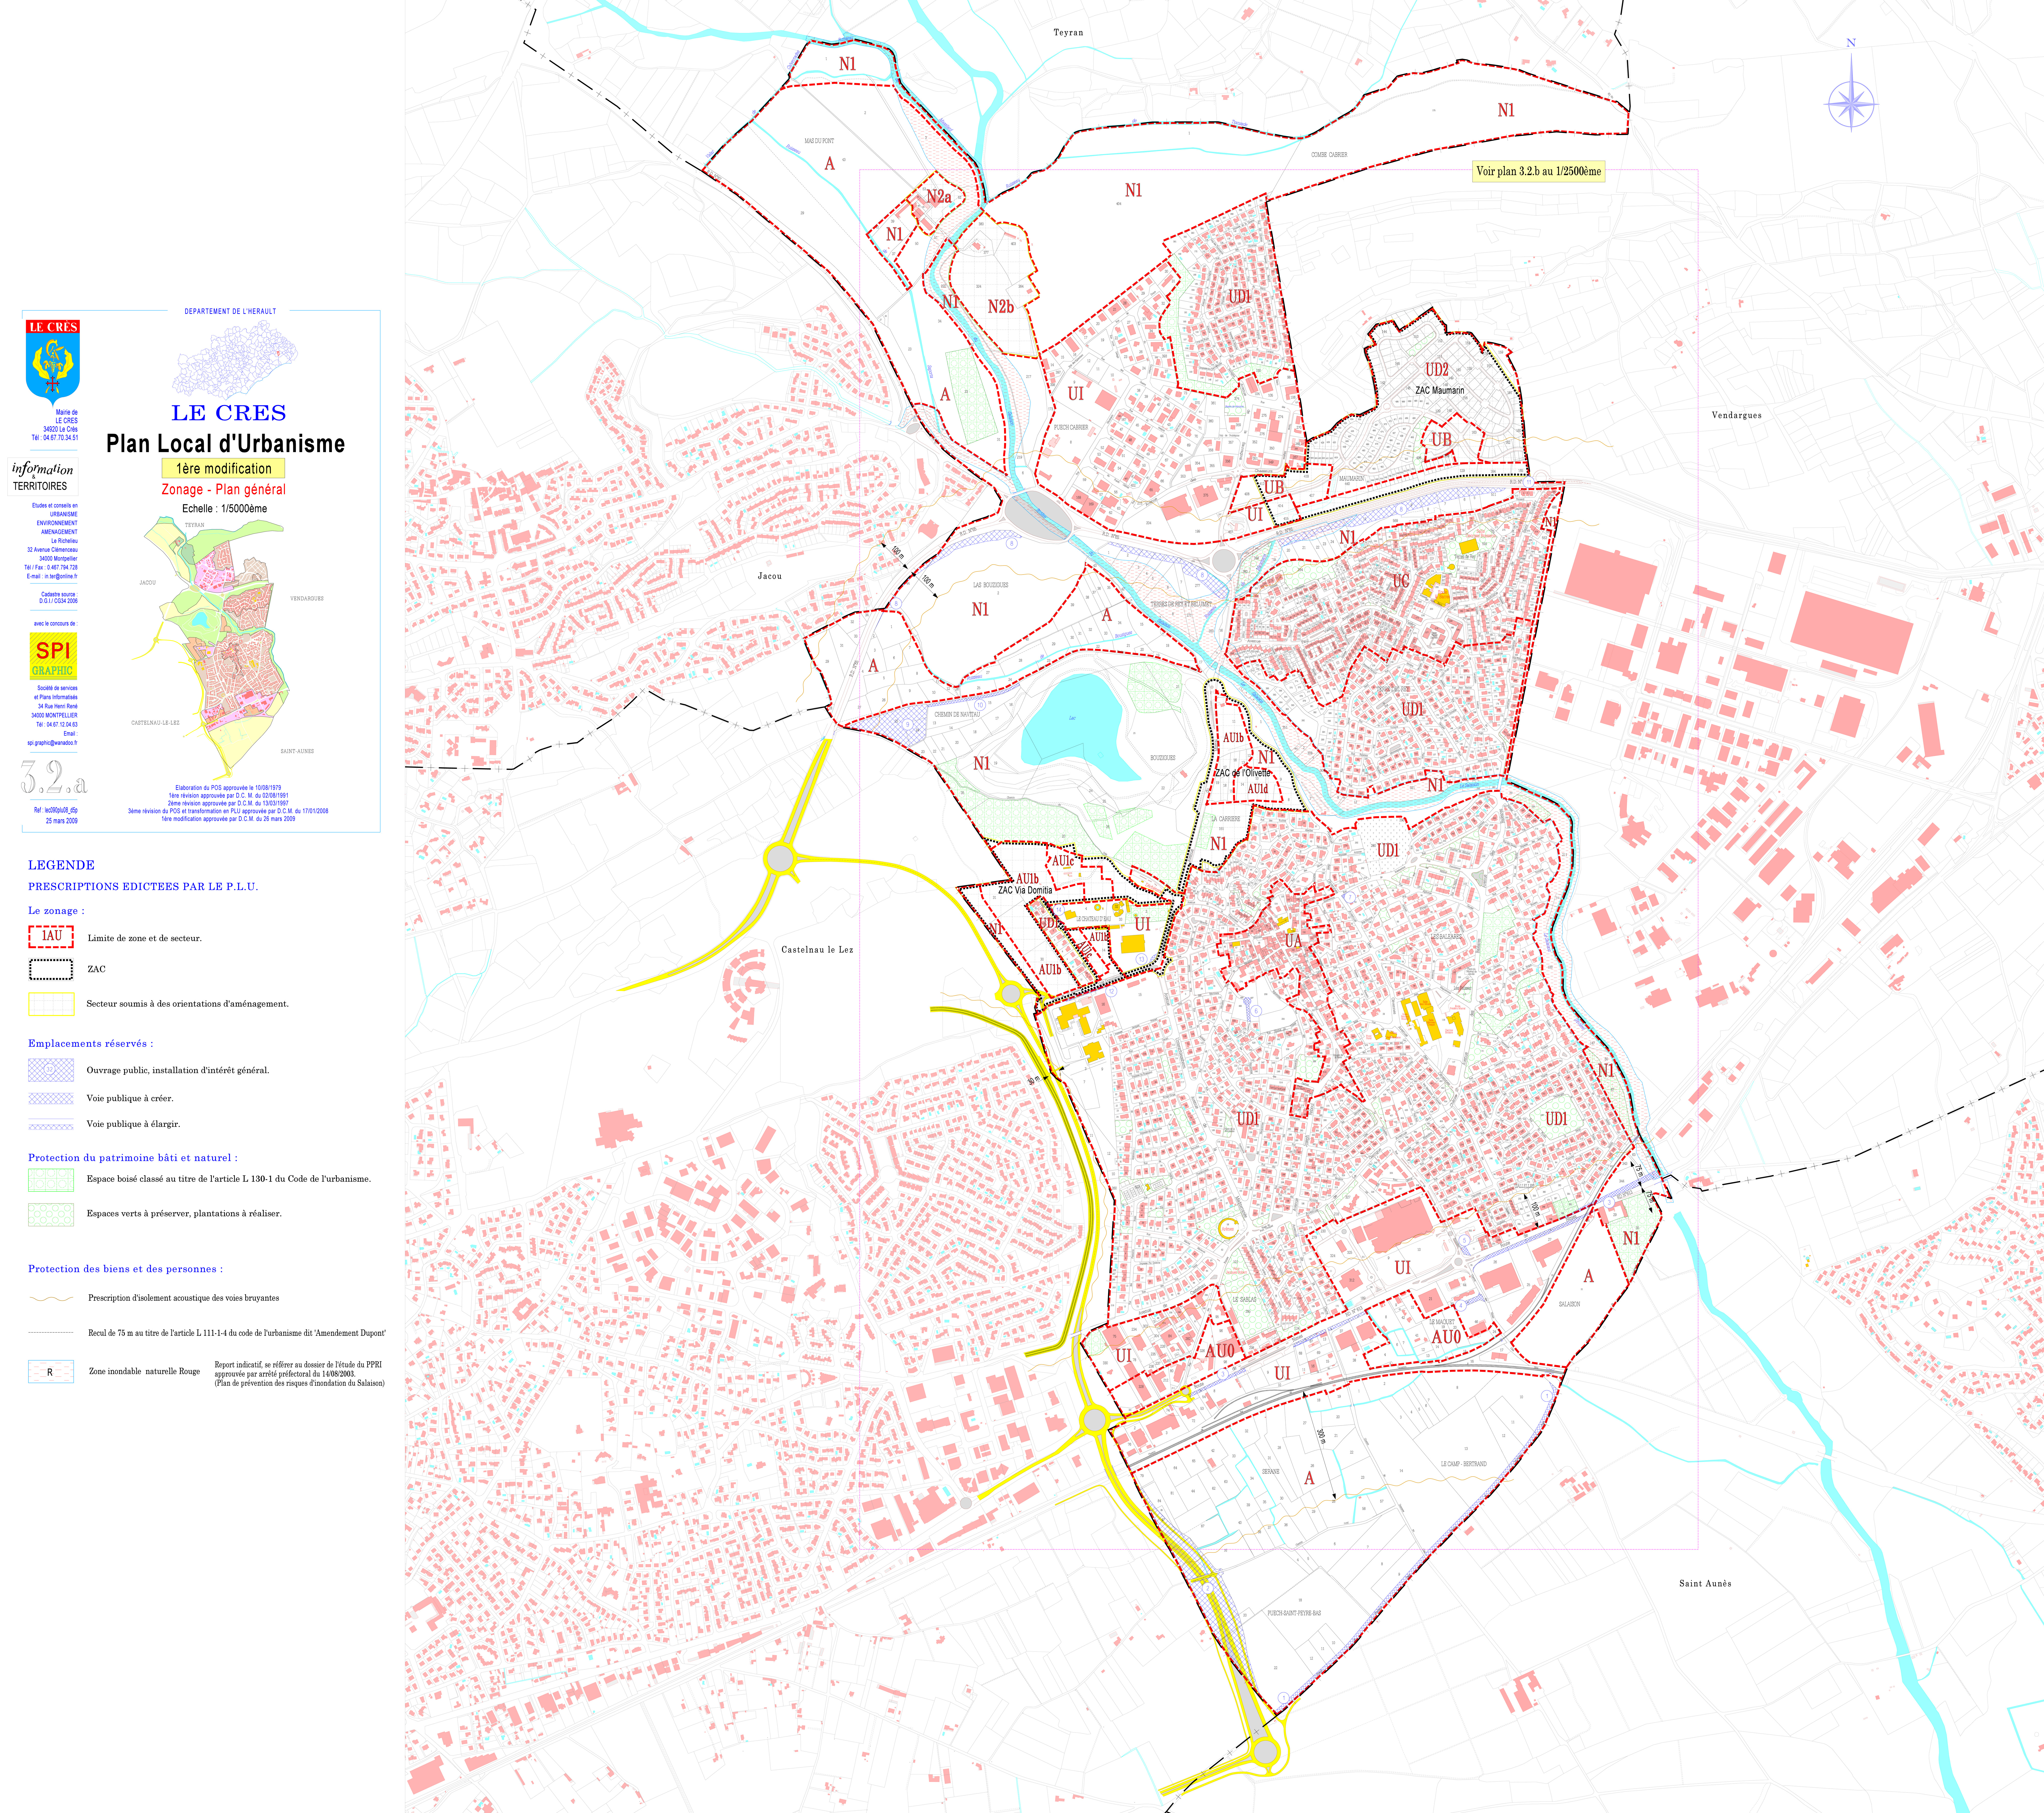Image resolution: width=2044 pixels, height=1813 pixels.
Task: Click the 'Voie publique à élargir' legend symbol
Action: click(x=51, y=1124)
